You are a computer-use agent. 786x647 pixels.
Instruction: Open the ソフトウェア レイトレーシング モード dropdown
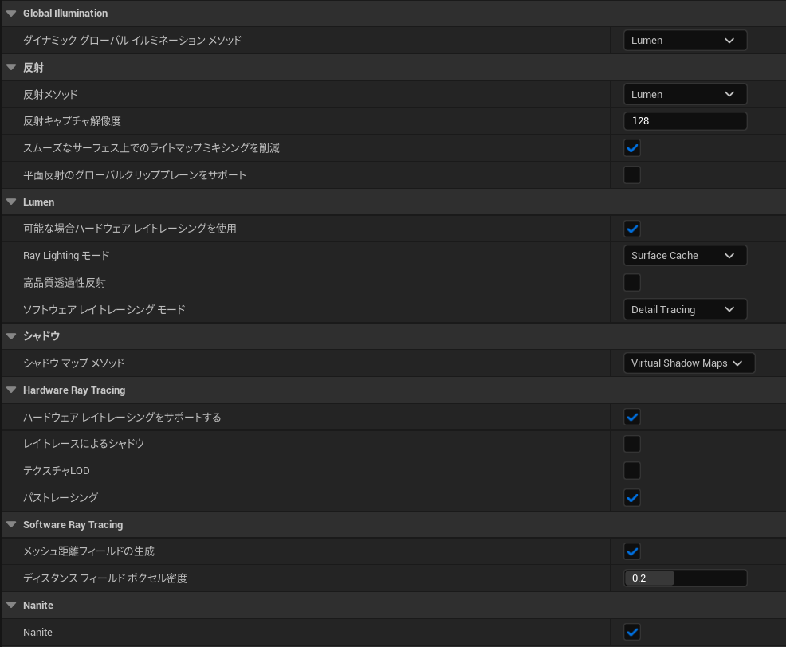[684, 309]
